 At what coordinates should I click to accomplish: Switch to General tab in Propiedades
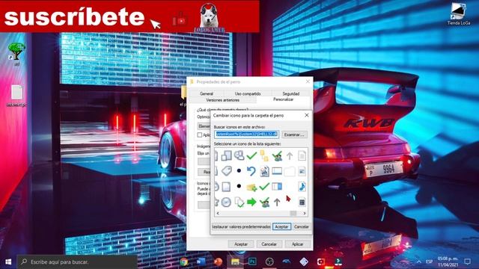207,93
